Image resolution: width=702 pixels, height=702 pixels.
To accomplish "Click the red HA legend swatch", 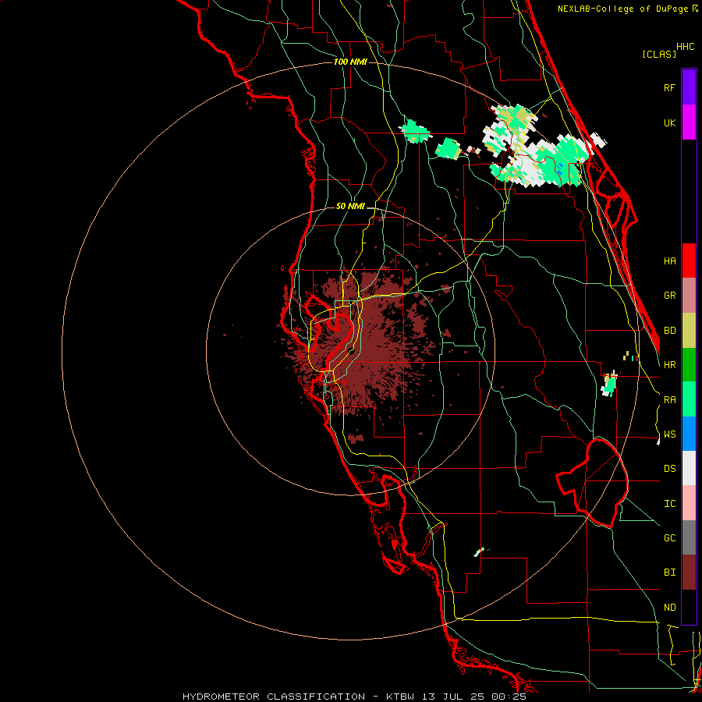I will click(689, 261).
